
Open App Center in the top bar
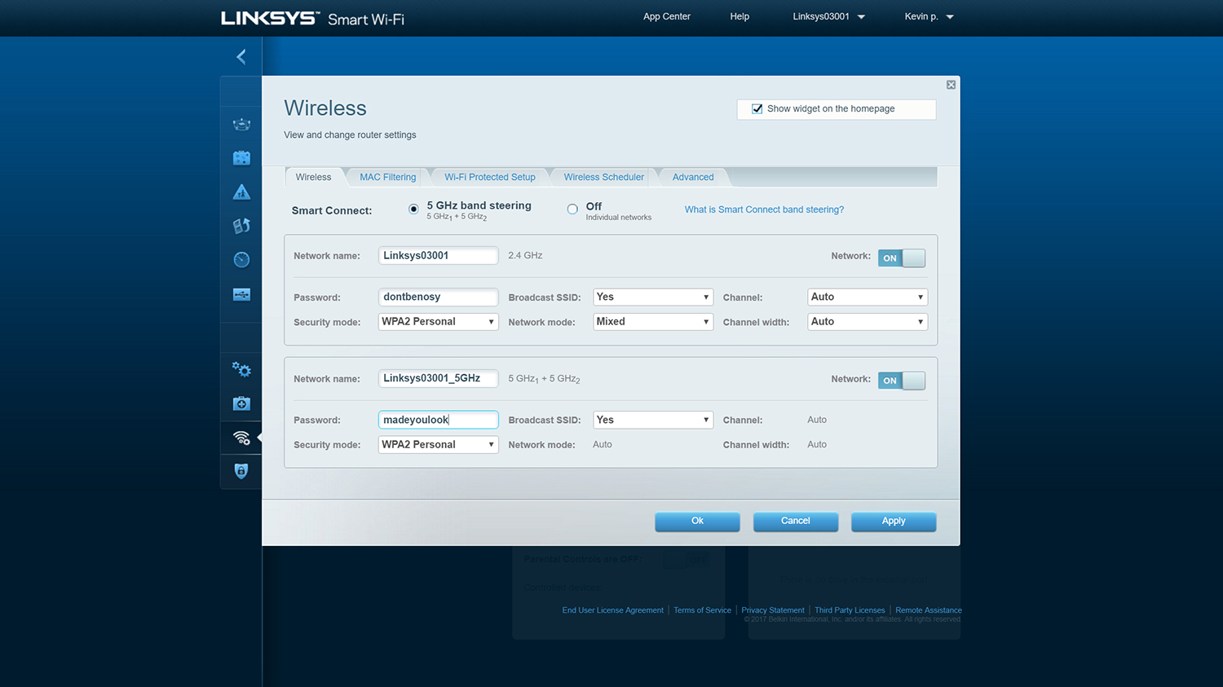[x=667, y=16]
